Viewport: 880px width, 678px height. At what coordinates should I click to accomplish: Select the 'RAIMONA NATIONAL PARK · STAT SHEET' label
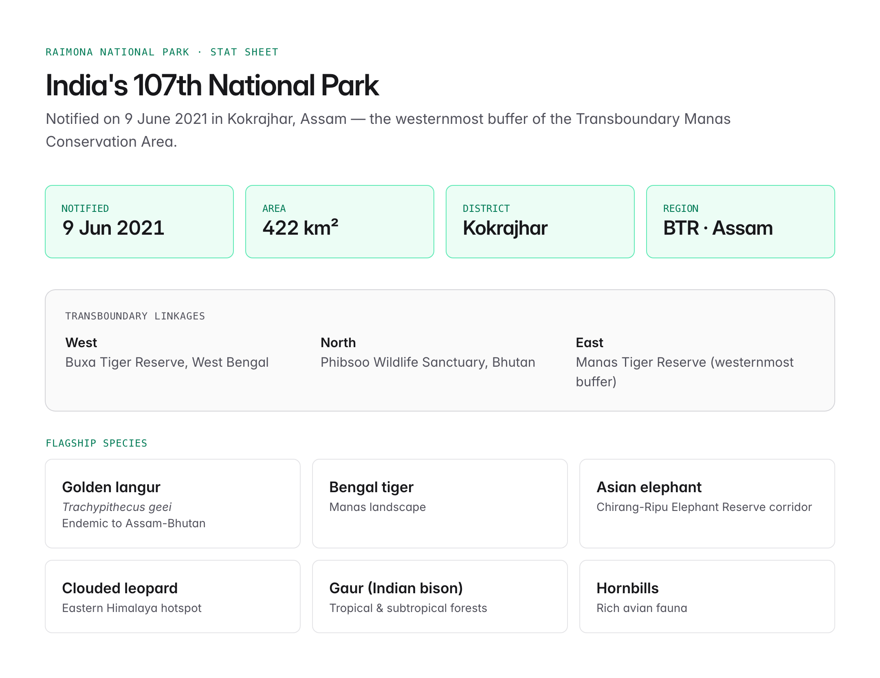[x=162, y=52]
